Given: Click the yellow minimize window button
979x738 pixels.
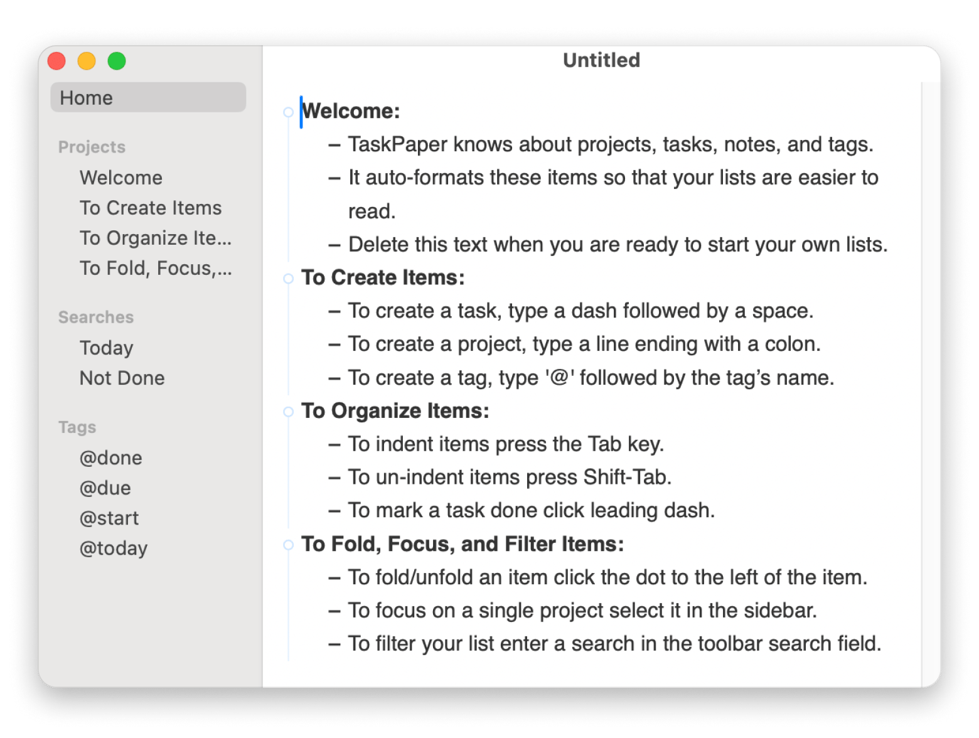Looking at the screenshot, I should point(87,61).
